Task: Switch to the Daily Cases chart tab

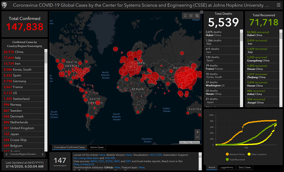Action: [245, 167]
